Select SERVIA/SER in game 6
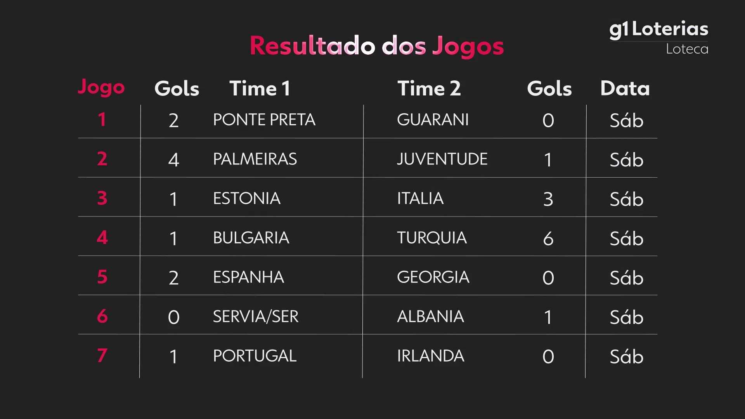 pyautogui.click(x=256, y=317)
